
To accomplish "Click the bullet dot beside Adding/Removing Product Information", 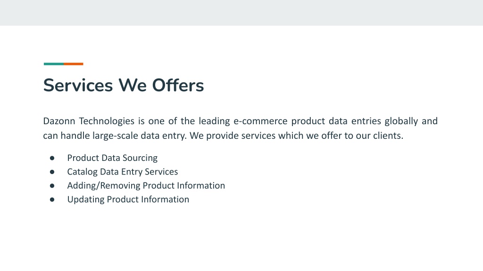I will pyautogui.click(x=52, y=185).
